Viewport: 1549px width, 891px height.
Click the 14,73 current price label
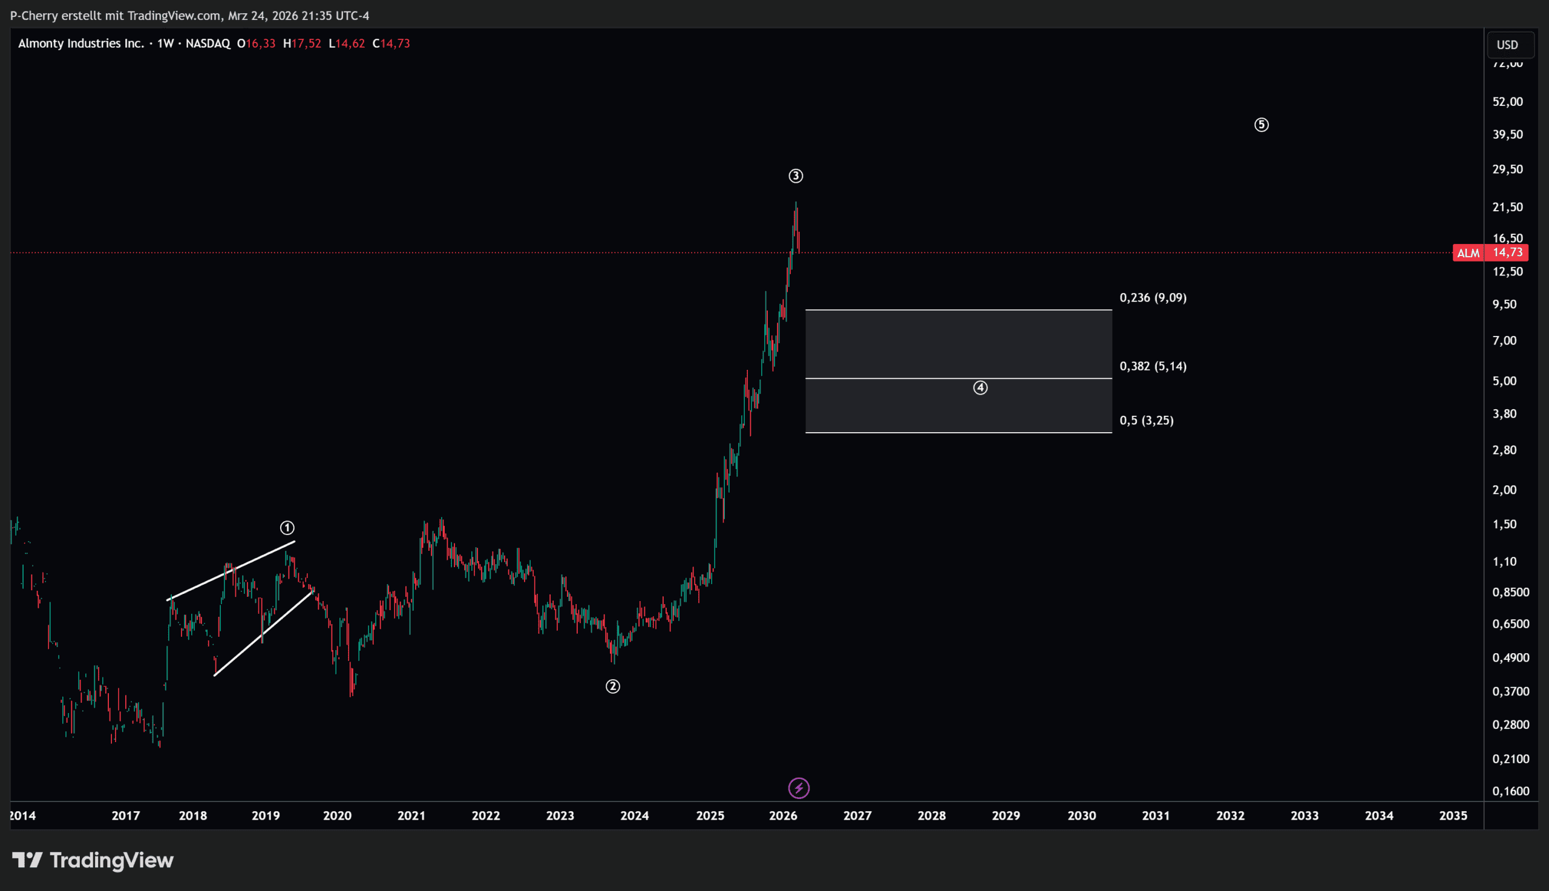(1507, 253)
